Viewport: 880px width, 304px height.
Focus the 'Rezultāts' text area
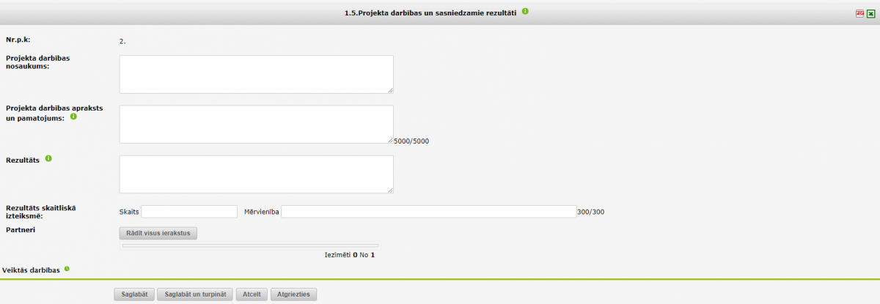(x=256, y=174)
